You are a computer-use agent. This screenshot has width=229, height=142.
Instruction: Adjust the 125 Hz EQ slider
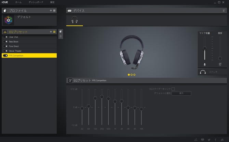(x=95, y=98)
